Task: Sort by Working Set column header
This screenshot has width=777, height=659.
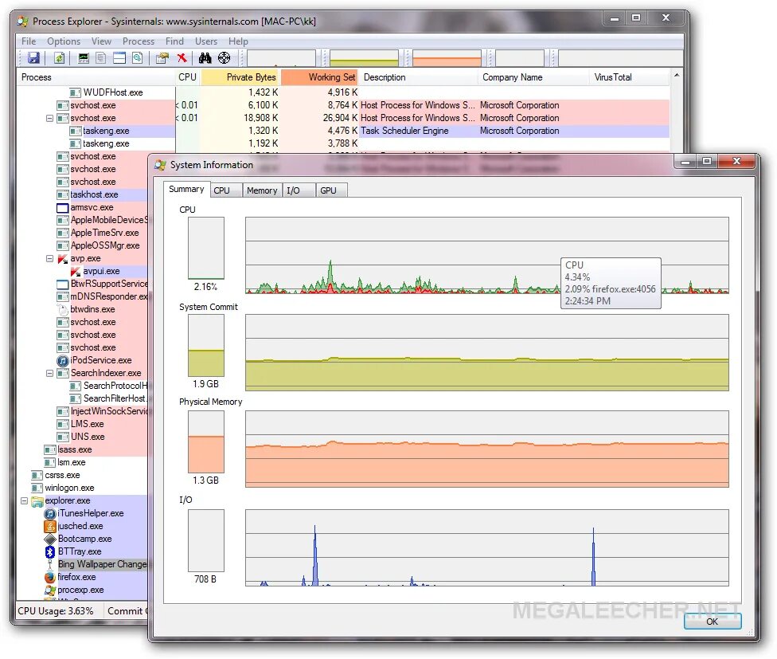Action: click(x=319, y=77)
